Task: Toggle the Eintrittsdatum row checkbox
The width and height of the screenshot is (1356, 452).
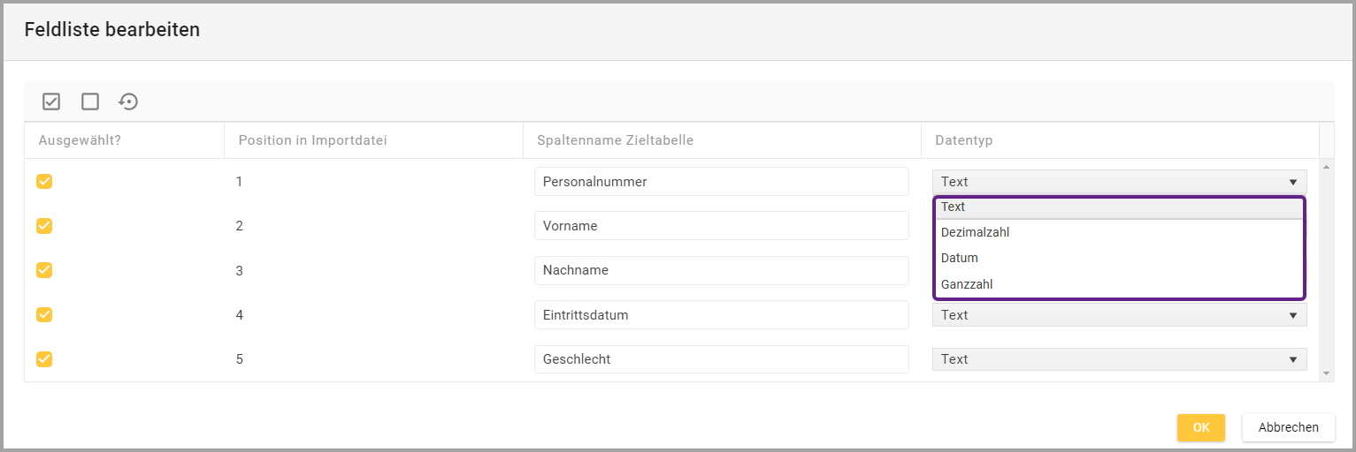Action: pos(44,315)
